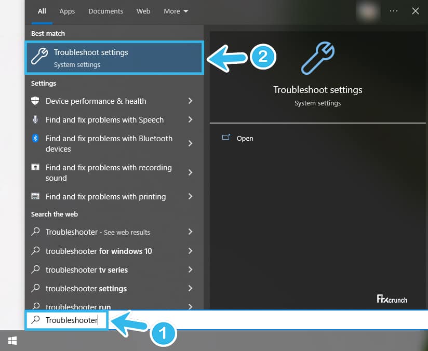
Task: Click the printer icon for printing problems
Action: (35, 196)
